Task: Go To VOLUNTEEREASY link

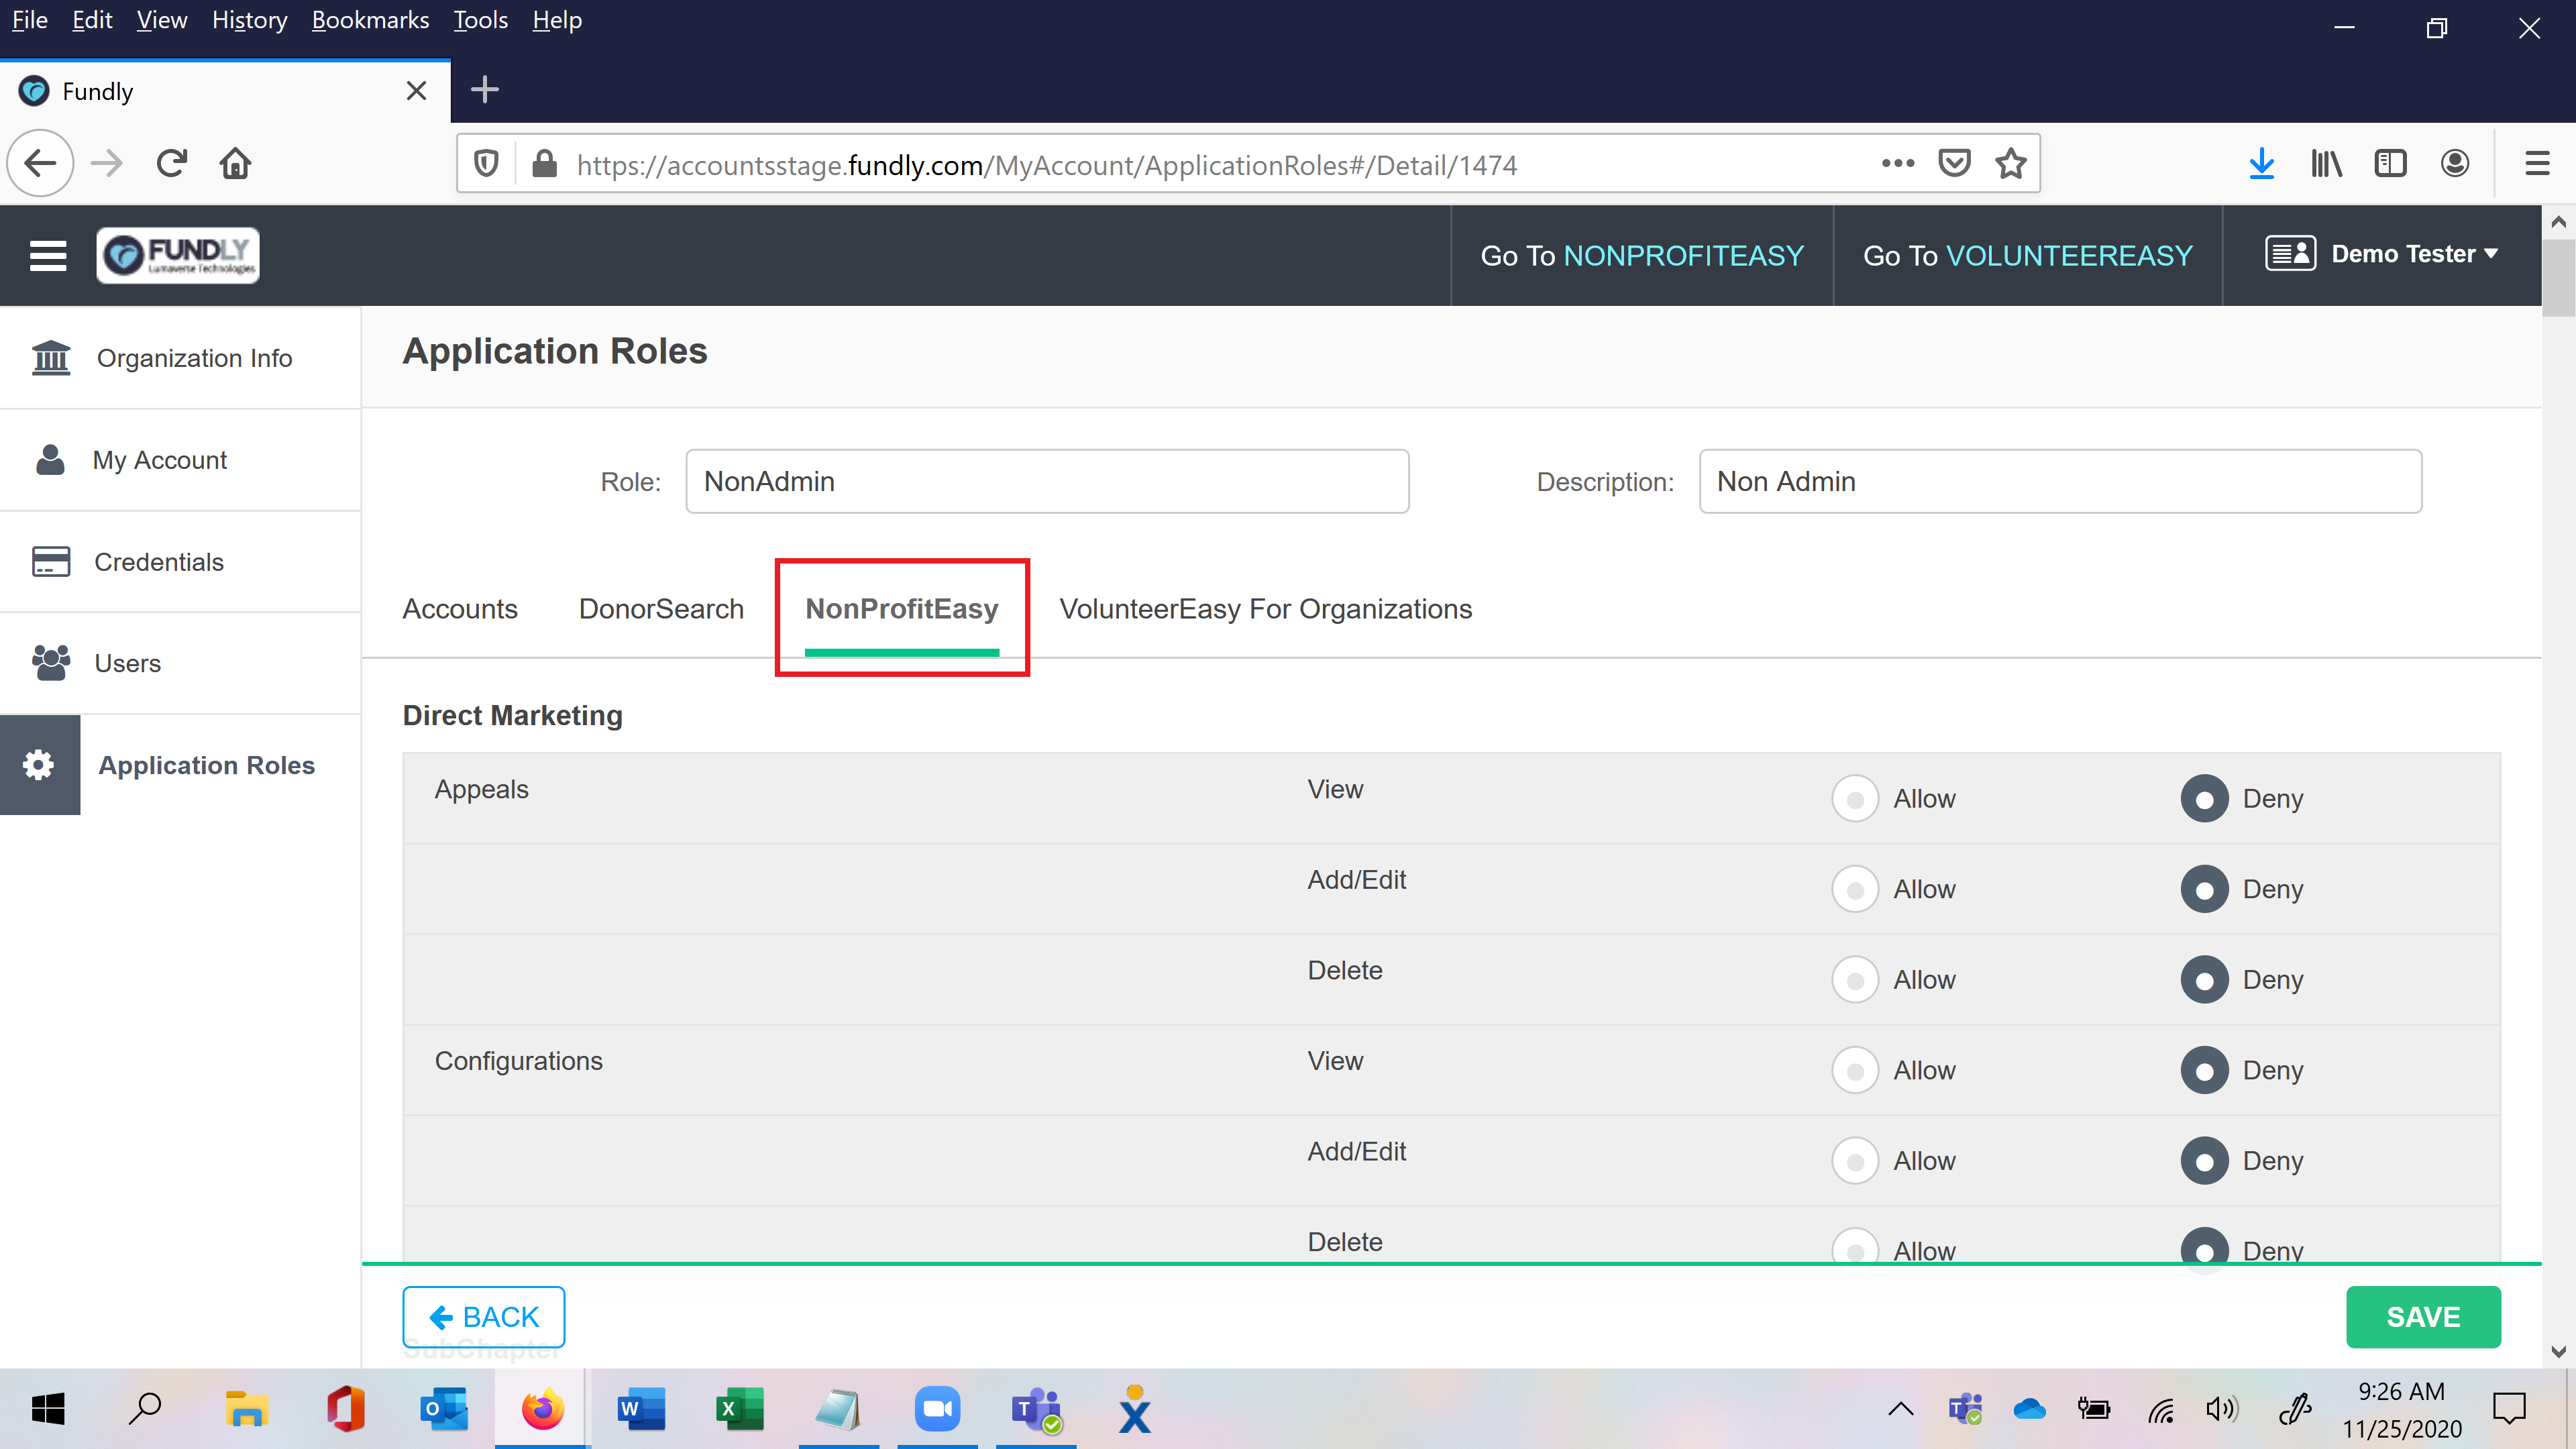Action: point(2027,256)
